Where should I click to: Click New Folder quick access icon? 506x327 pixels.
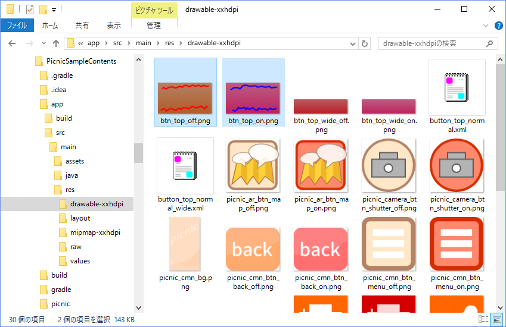point(43,10)
